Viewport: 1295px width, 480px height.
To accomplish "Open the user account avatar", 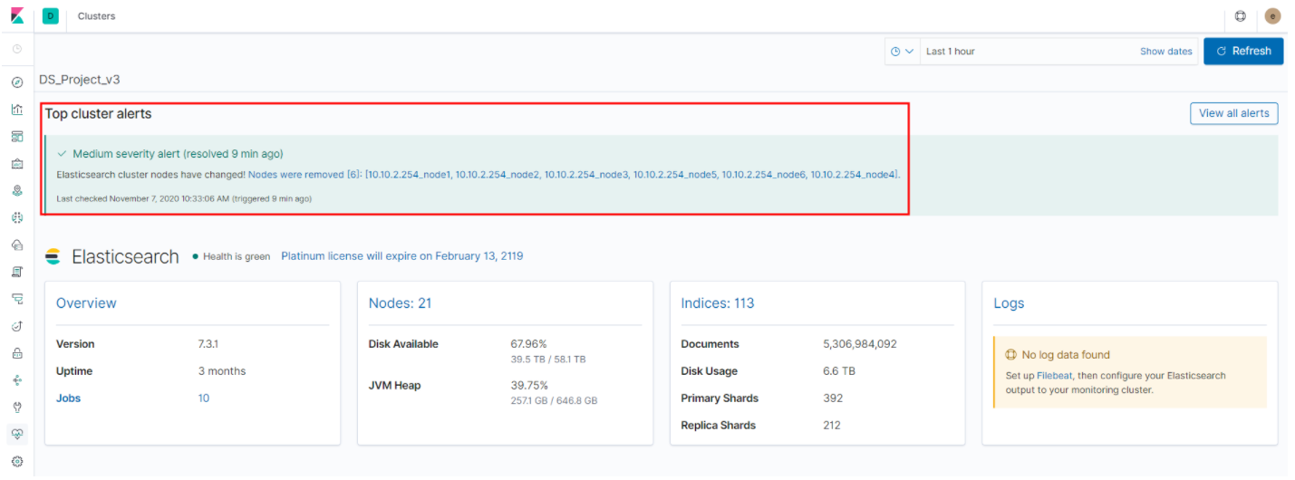I will 1273,16.
